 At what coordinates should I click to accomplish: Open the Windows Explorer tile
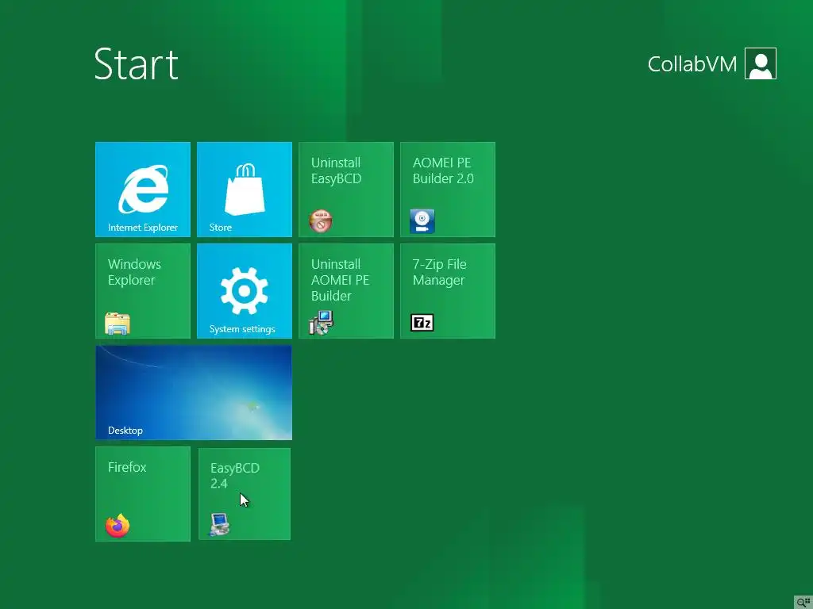point(143,291)
